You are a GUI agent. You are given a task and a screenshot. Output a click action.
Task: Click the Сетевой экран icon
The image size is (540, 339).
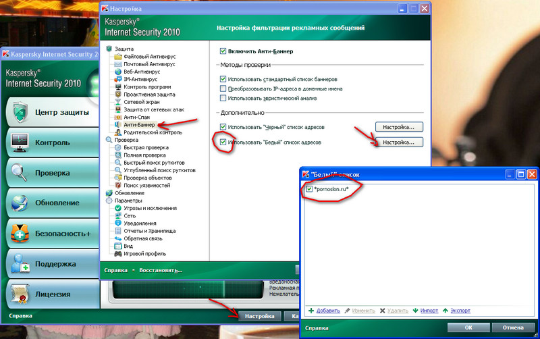point(118,102)
